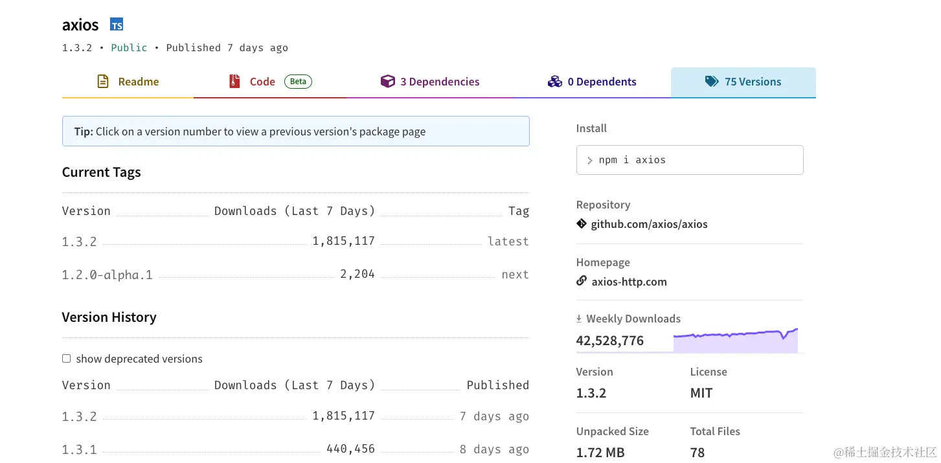The width and height of the screenshot is (941, 463).
Task: Click the latest tag label
Action: (x=508, y=242)
